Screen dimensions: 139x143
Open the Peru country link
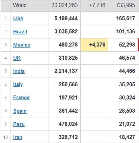pyautogui.click(x=19, y=124)
